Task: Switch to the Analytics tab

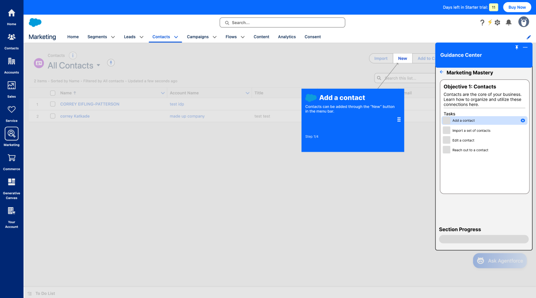Action: tap(287, 37)
